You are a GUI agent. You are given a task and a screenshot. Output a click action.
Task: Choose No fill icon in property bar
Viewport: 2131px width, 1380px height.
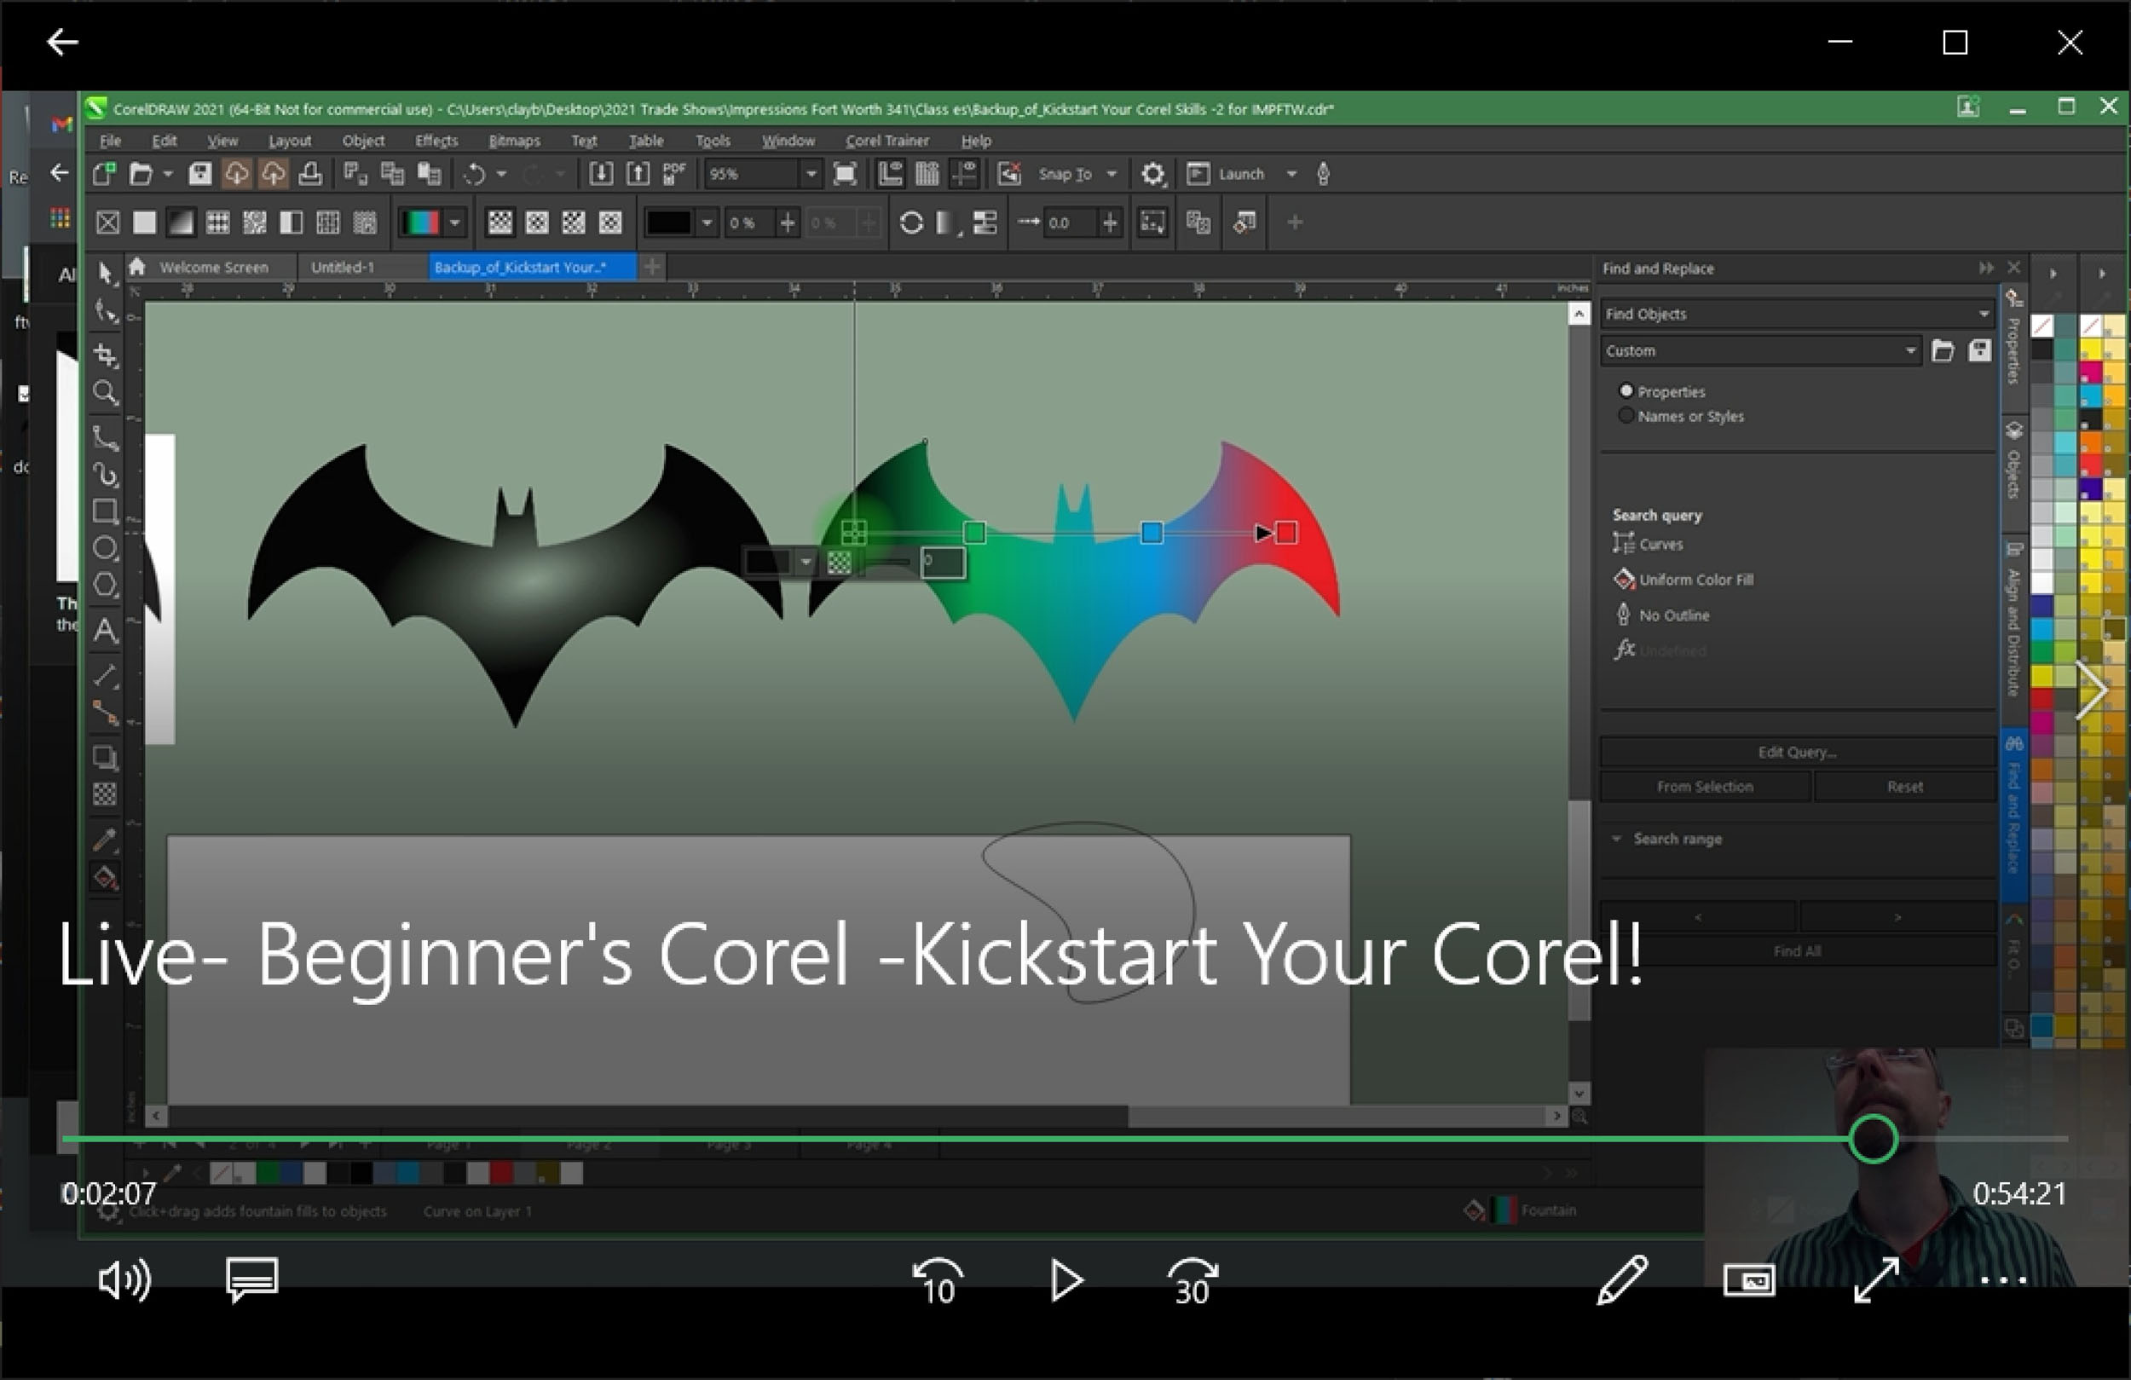point(107,222)
